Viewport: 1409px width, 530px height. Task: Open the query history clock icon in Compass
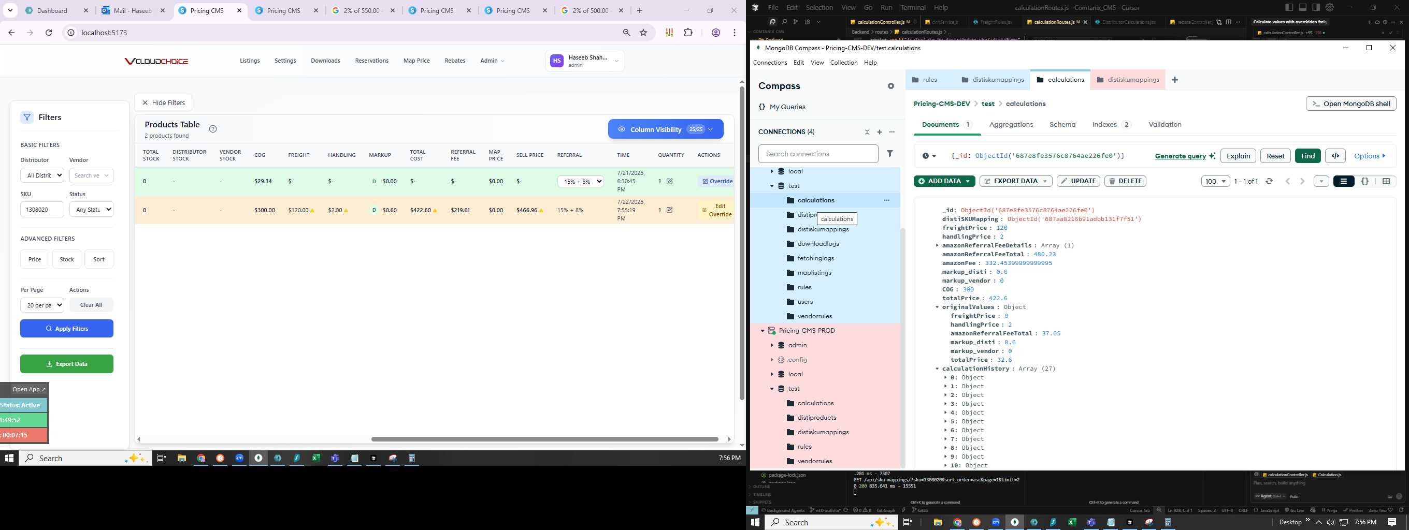929,156
